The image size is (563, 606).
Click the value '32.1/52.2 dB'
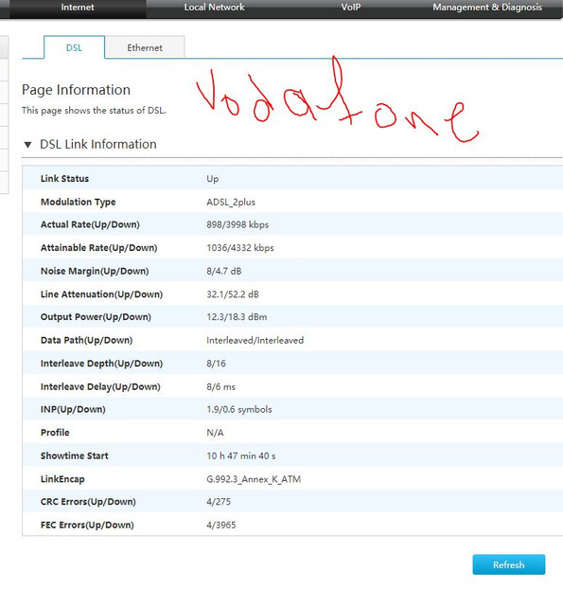pyautogui.click(x=233, y=294)
